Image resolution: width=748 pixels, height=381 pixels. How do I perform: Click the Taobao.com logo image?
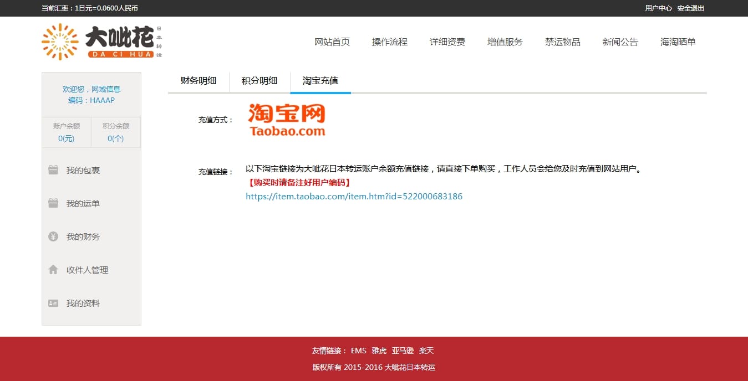287,120
